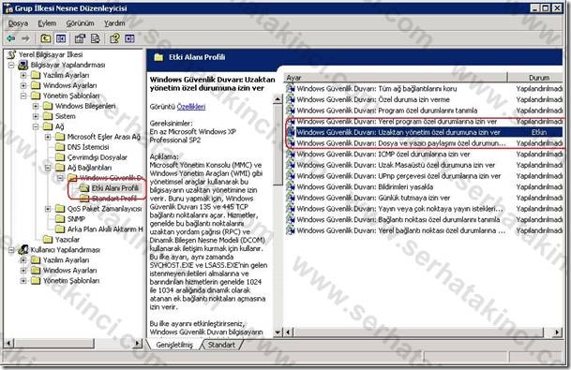Open the Yardım menu

[x=114, y=23]
